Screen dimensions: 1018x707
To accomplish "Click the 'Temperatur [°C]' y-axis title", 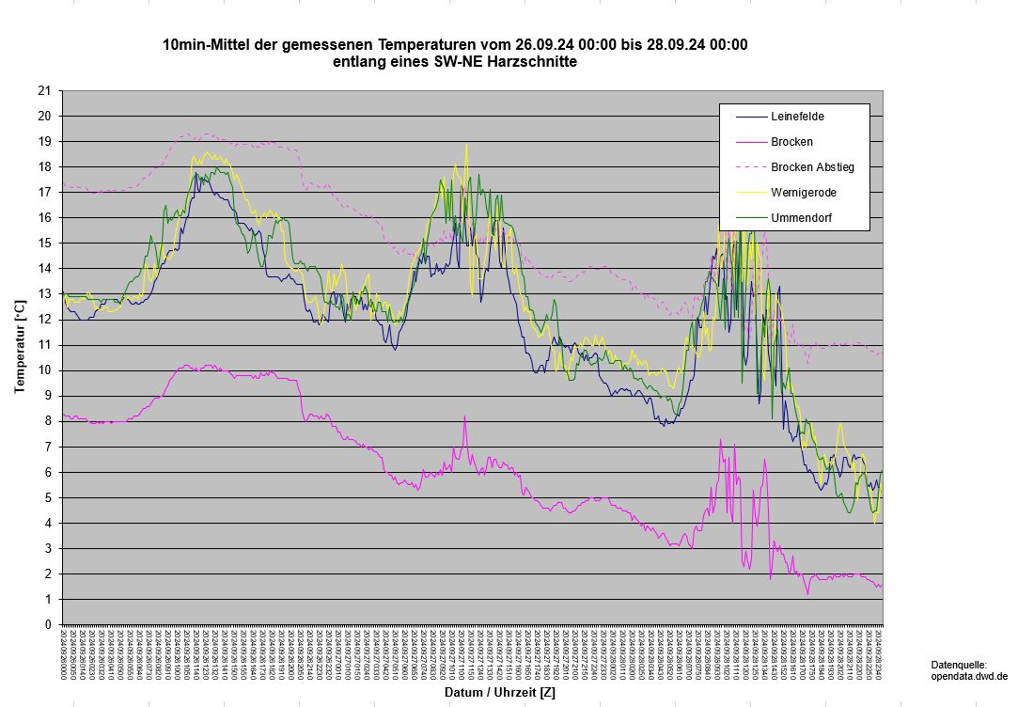I will click(x=19, y=348).
